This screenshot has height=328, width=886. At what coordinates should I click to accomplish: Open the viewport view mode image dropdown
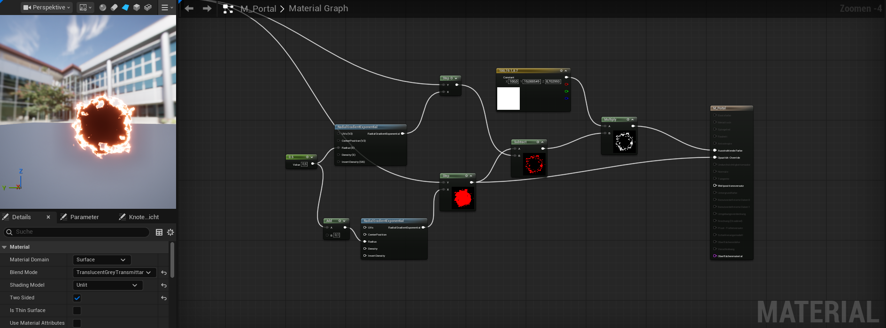point(85,8)
